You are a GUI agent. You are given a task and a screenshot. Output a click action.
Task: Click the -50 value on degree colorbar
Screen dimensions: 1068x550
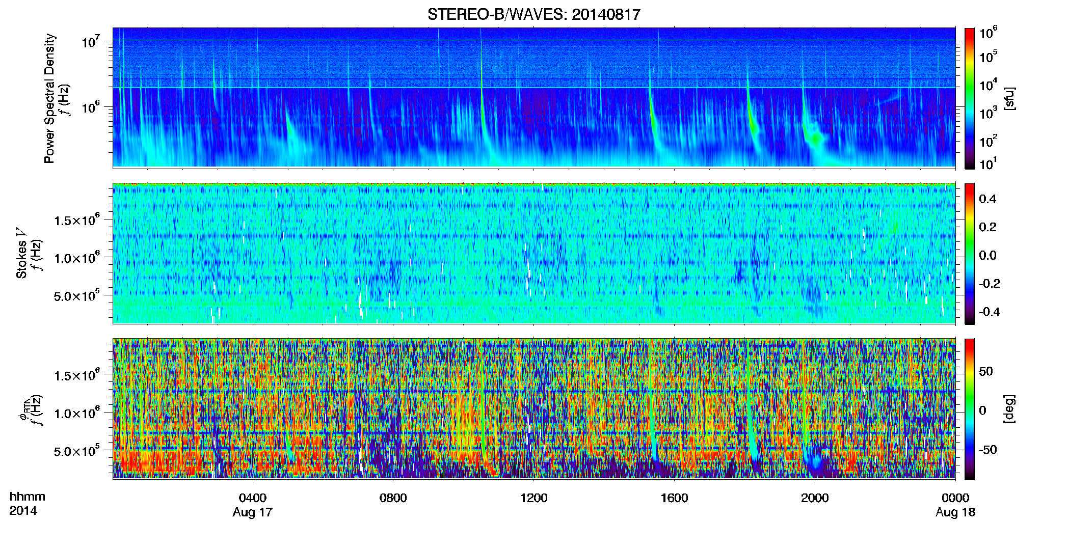(987, 450)
